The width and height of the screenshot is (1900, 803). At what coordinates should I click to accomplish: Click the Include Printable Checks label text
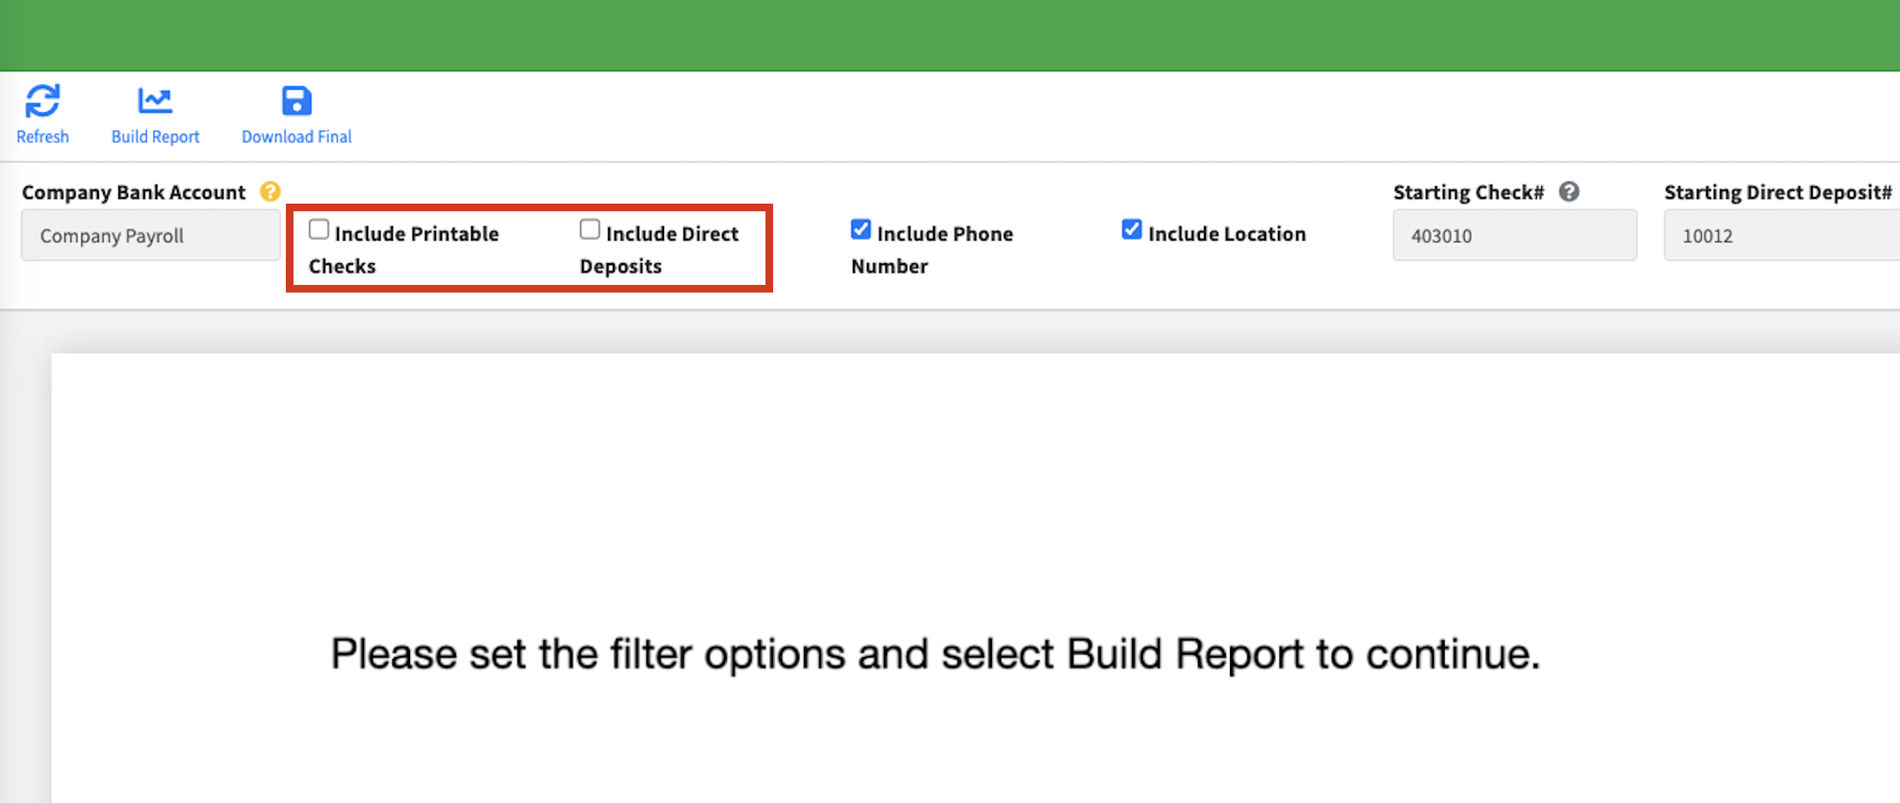[416, 234]
